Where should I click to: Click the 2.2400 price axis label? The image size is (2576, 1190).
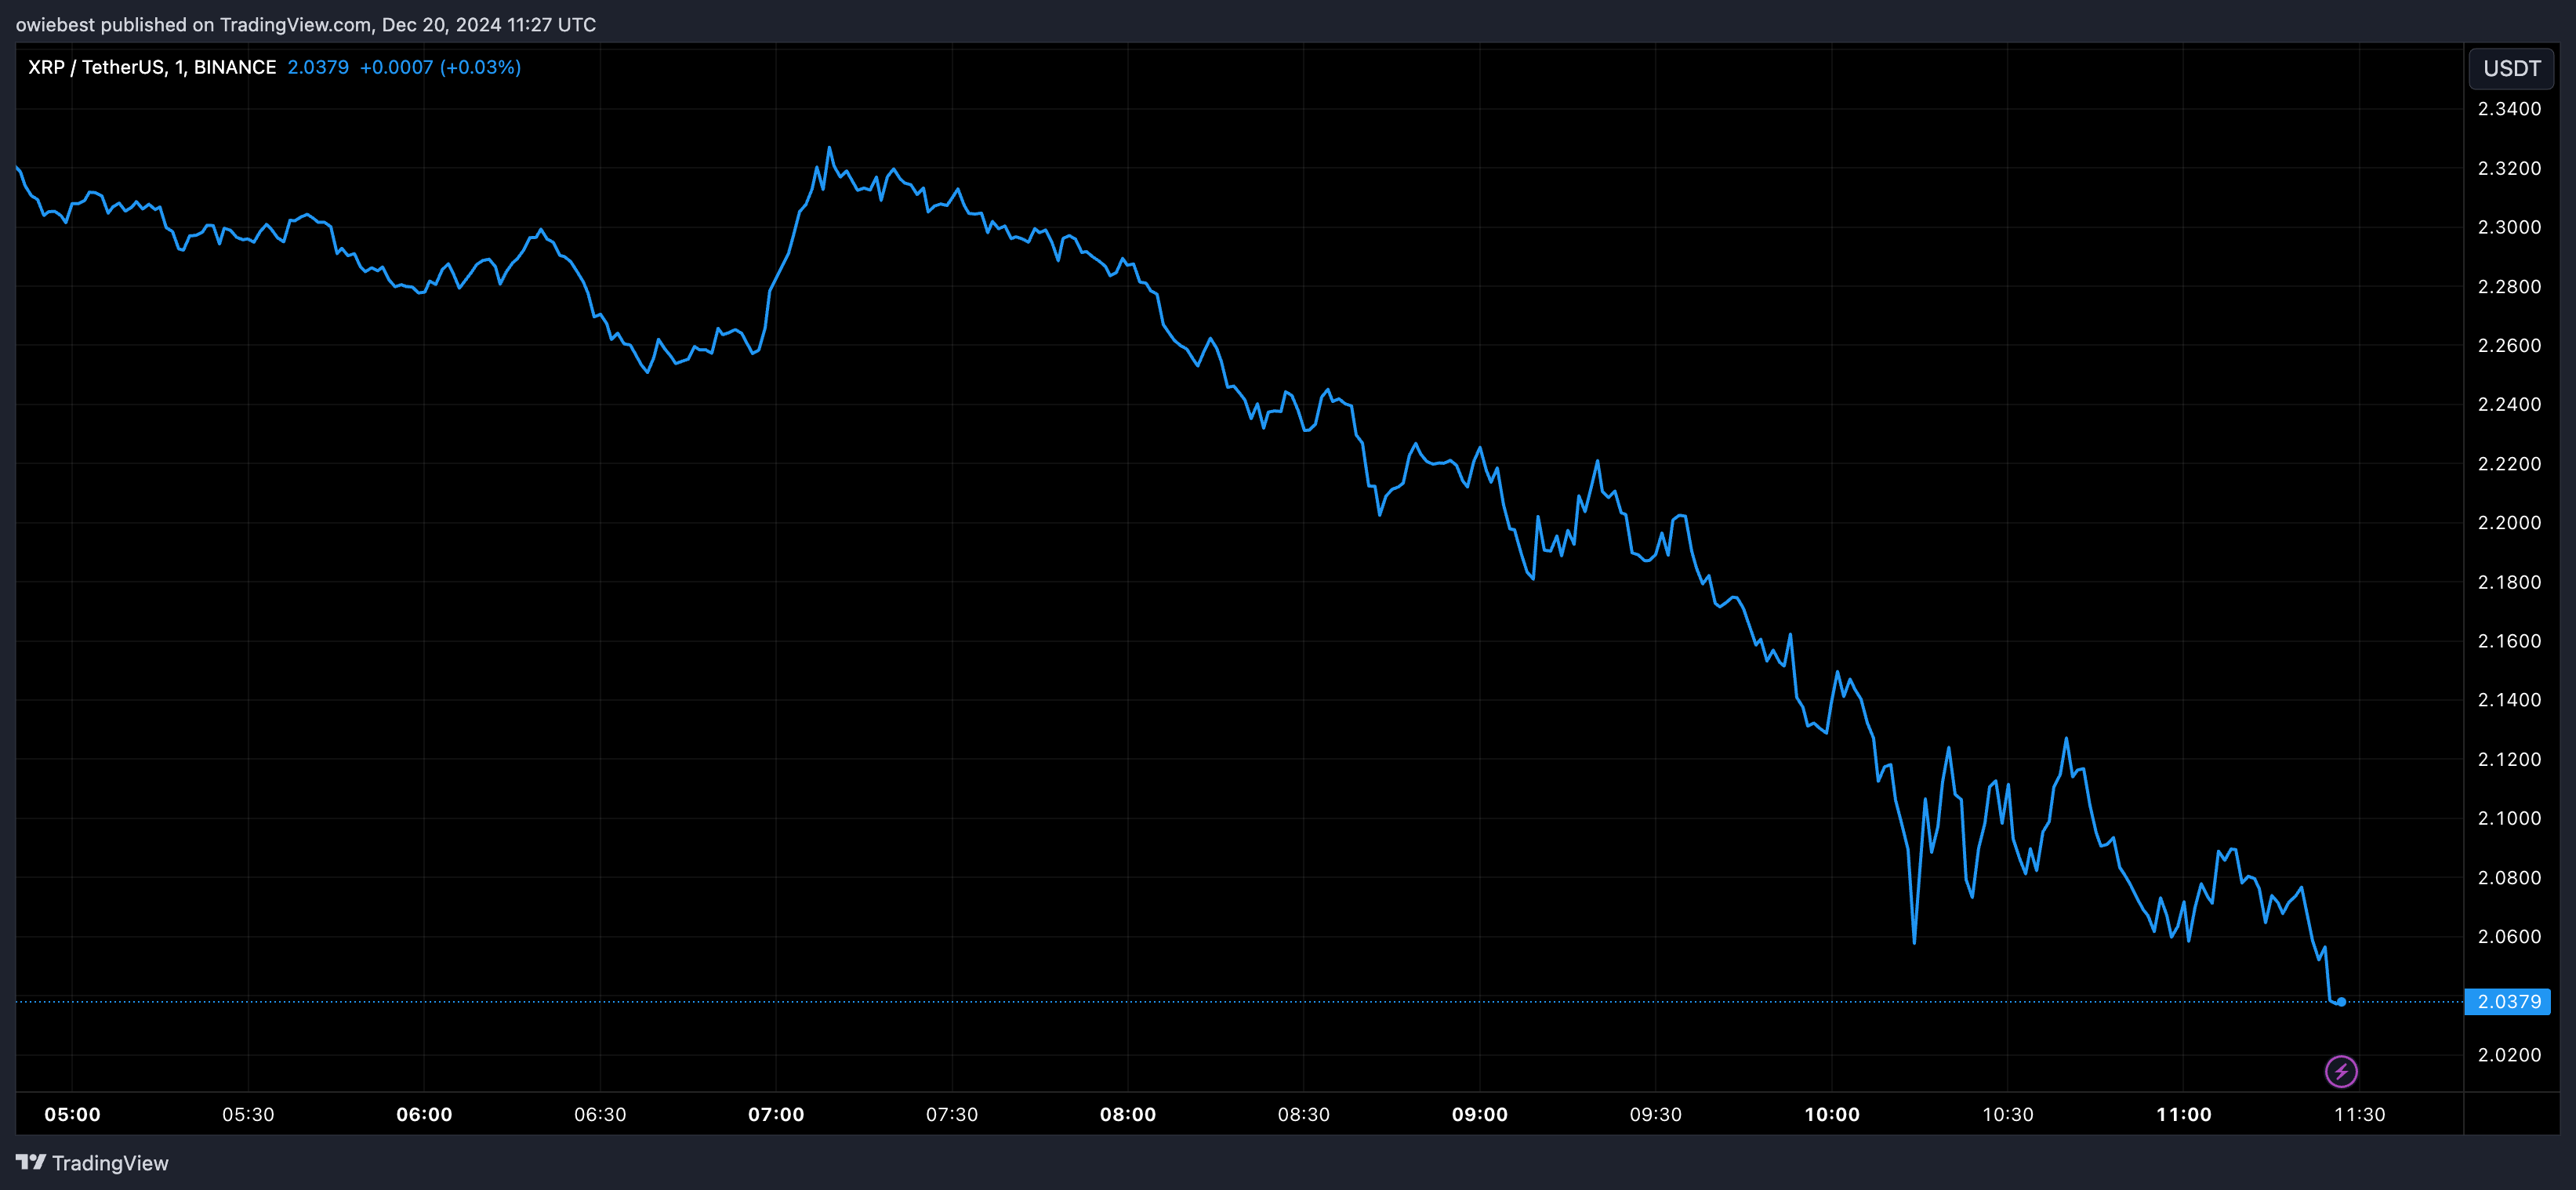point(2509,404)
